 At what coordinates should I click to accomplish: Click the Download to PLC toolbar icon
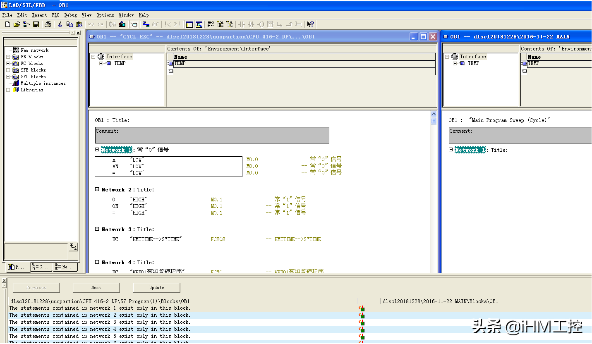pyautogui.click(x=122, y=24)
